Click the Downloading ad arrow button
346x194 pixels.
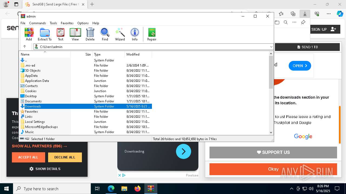coord(184,151)
